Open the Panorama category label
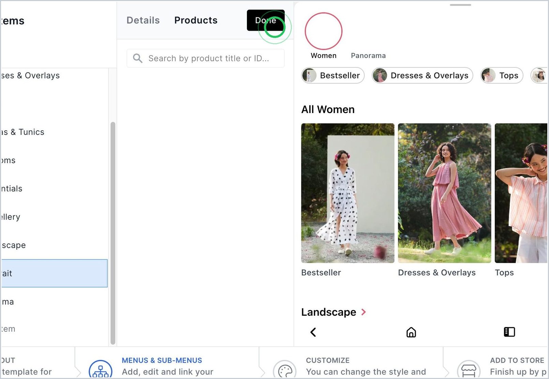 368,56
